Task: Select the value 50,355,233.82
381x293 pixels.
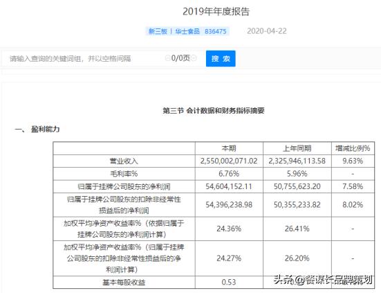Action: 297,204
